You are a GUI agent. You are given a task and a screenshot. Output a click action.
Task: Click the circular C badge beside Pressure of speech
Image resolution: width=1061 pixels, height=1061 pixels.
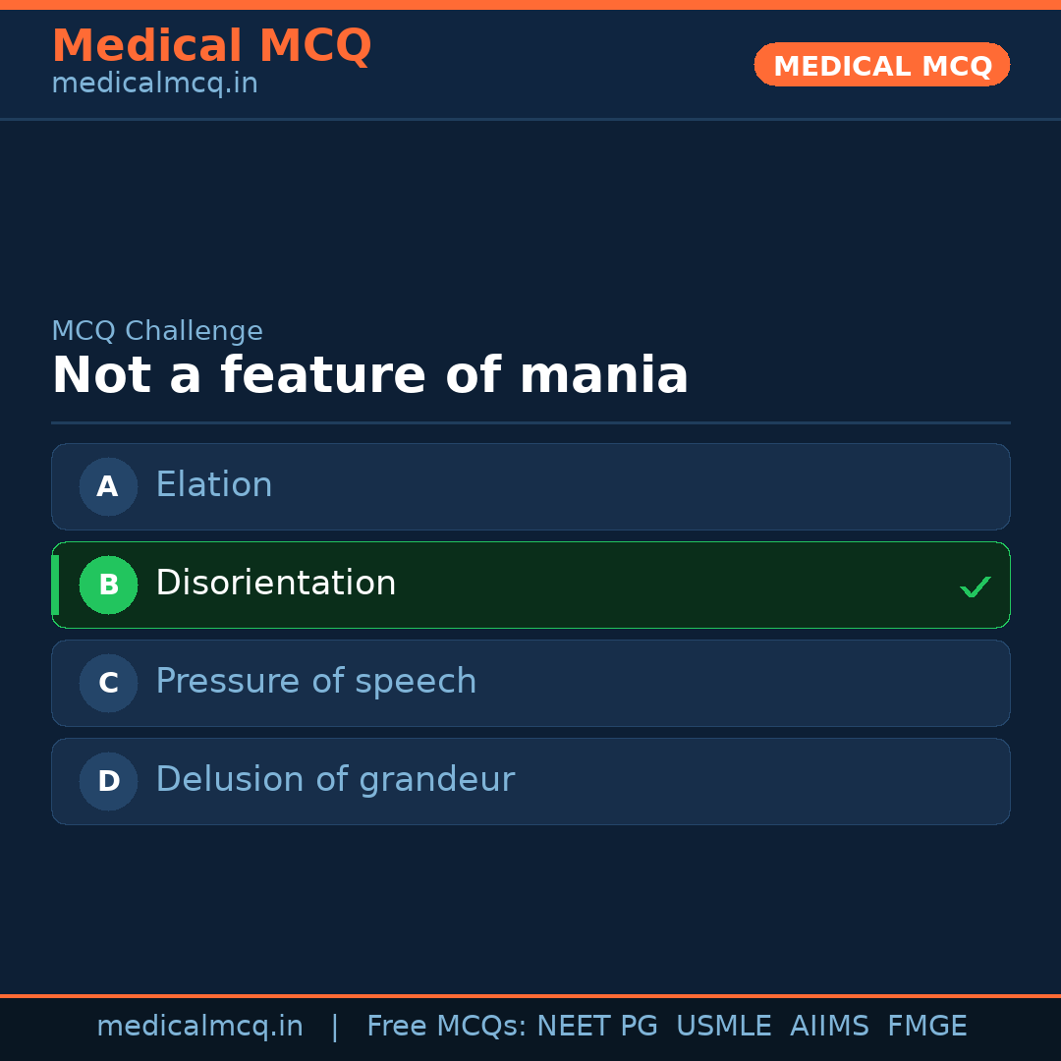108,683
